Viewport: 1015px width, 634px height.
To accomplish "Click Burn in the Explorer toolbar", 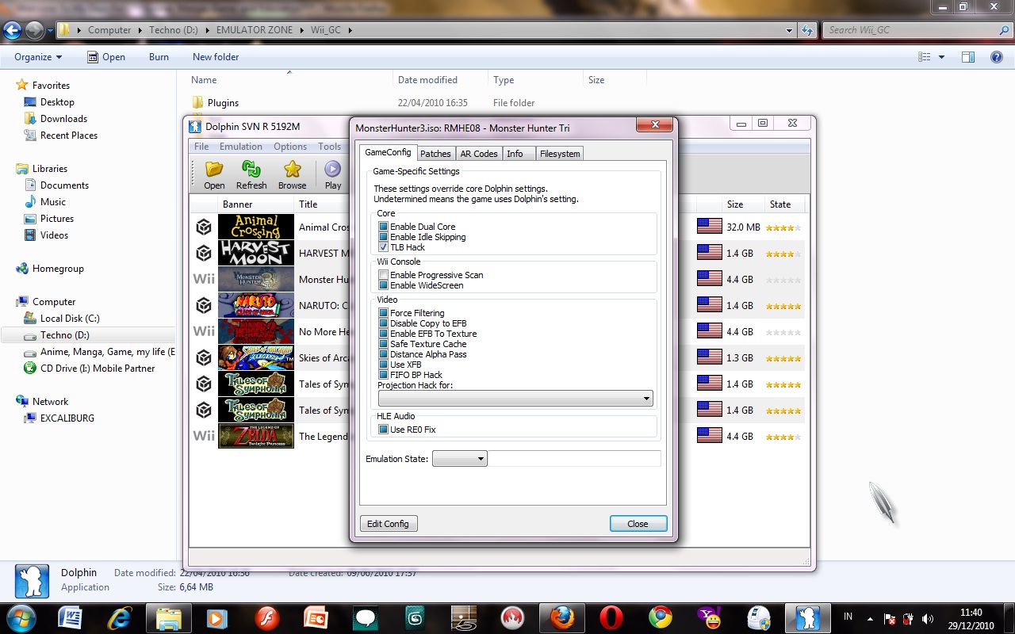I will click(159, 57).
